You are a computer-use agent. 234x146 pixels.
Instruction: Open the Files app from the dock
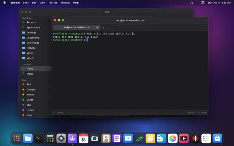pos(28,139)
